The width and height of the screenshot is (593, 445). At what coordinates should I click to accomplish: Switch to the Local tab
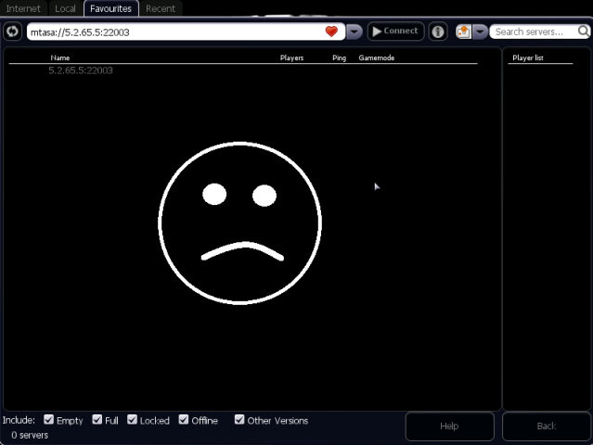[x=65, y=8]
